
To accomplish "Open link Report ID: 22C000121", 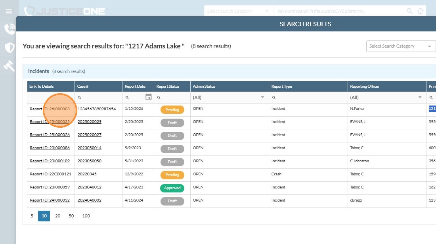I will (51, 174).
